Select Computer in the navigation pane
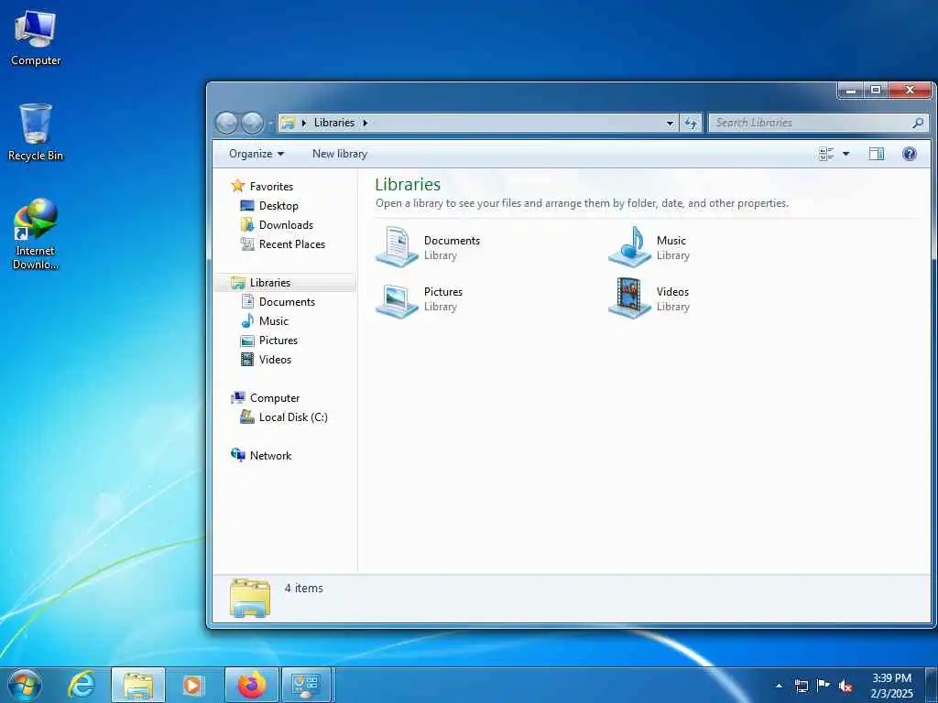This screenshot has width=938, height=703. 275,397
